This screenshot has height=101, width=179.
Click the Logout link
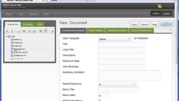pos(166,13)
